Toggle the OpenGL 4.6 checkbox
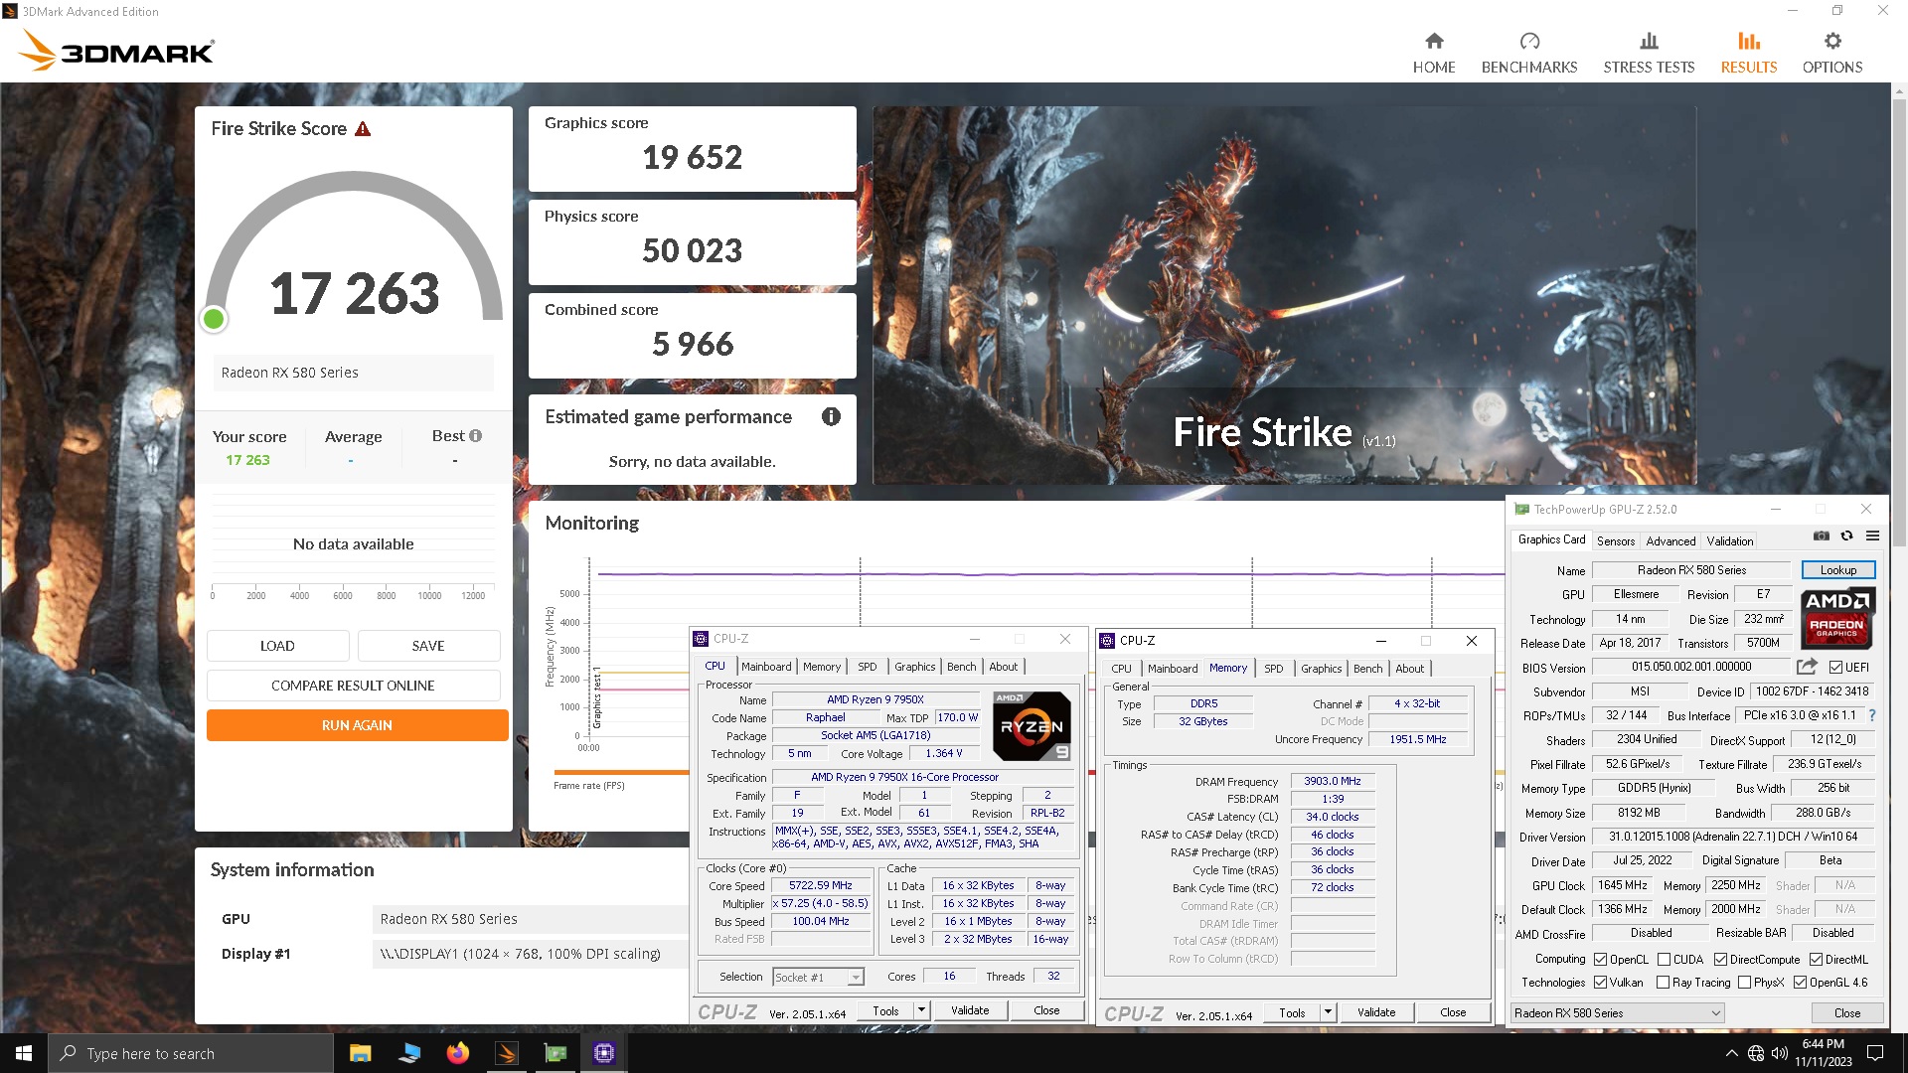 pyautogui.click(x=1800, y=983)
